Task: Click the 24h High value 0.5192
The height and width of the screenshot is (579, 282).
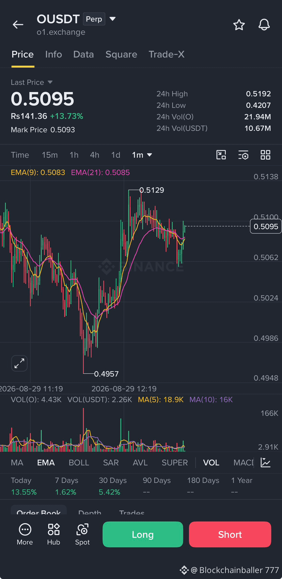Action: pyautogui.click(x=258, y=94)
